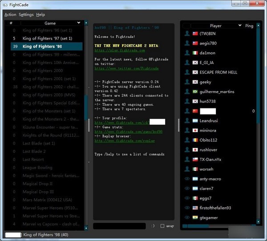This screenshot has width=267, height=241.
Task: Select Last Blade 2 game row
Action: tap(46, 152)
